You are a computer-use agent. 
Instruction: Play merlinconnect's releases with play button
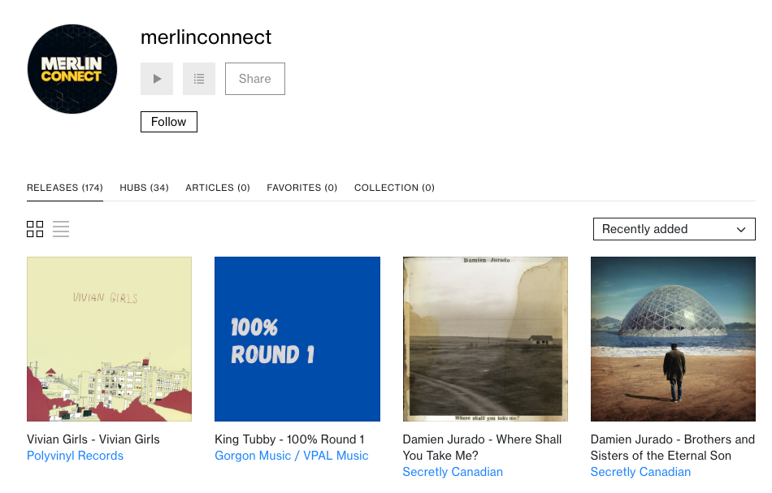pyautogui.click(x=157, y=79)
